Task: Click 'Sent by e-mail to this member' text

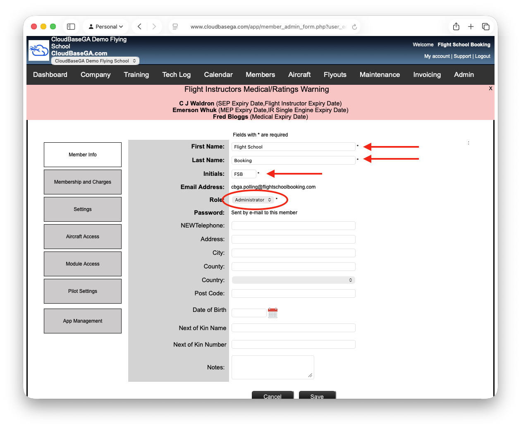Action: (x=264, y=213)
